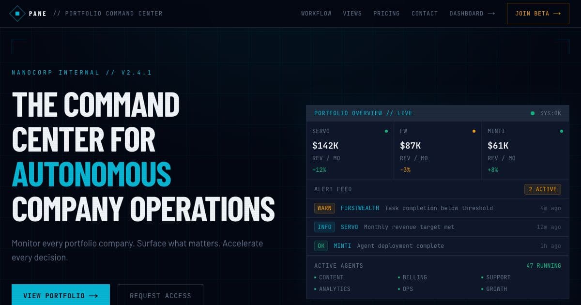Select the BILLING agent entry
The width and height of the screenshot is (581, 305).
click(413, 277)
